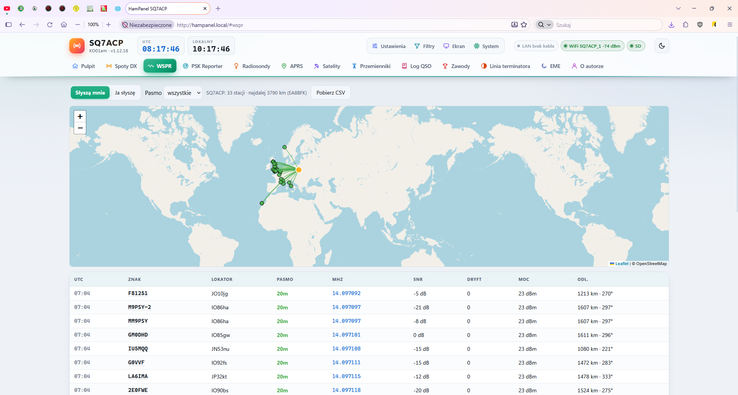Open the browser search engine dropdown
This screenshot has height=395, width=738.
(544, 25)
